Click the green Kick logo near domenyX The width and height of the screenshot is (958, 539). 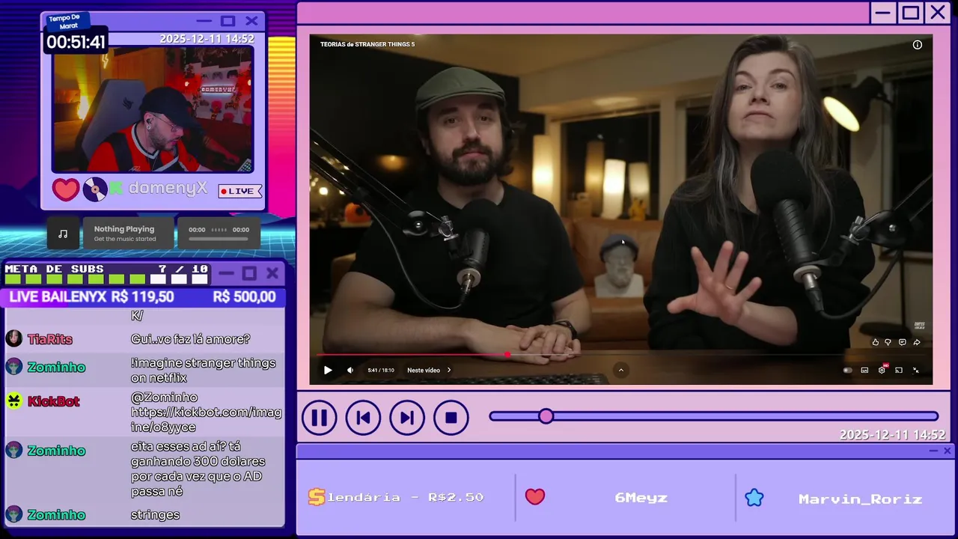116,189
